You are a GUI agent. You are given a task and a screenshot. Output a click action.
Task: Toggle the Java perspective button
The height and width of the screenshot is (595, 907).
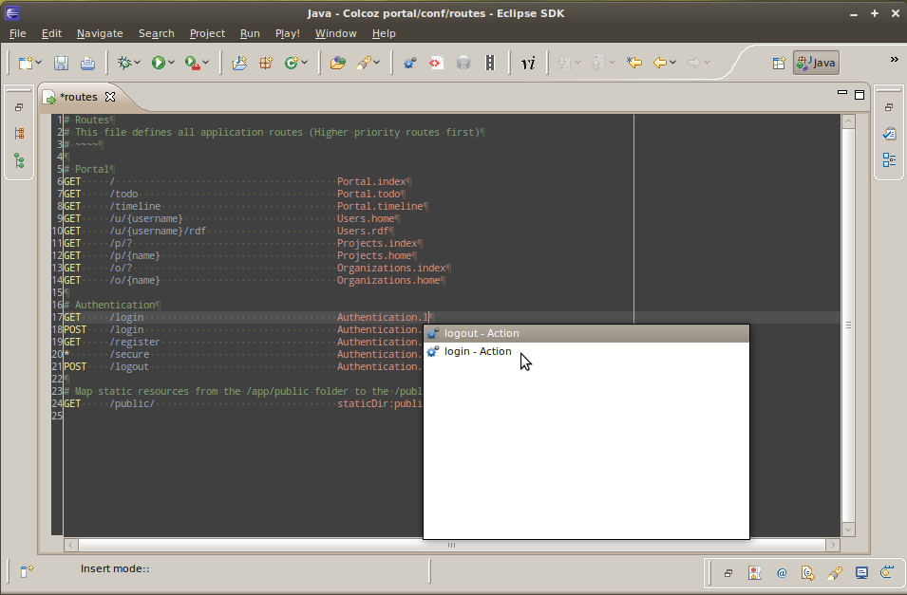point(816,64)
